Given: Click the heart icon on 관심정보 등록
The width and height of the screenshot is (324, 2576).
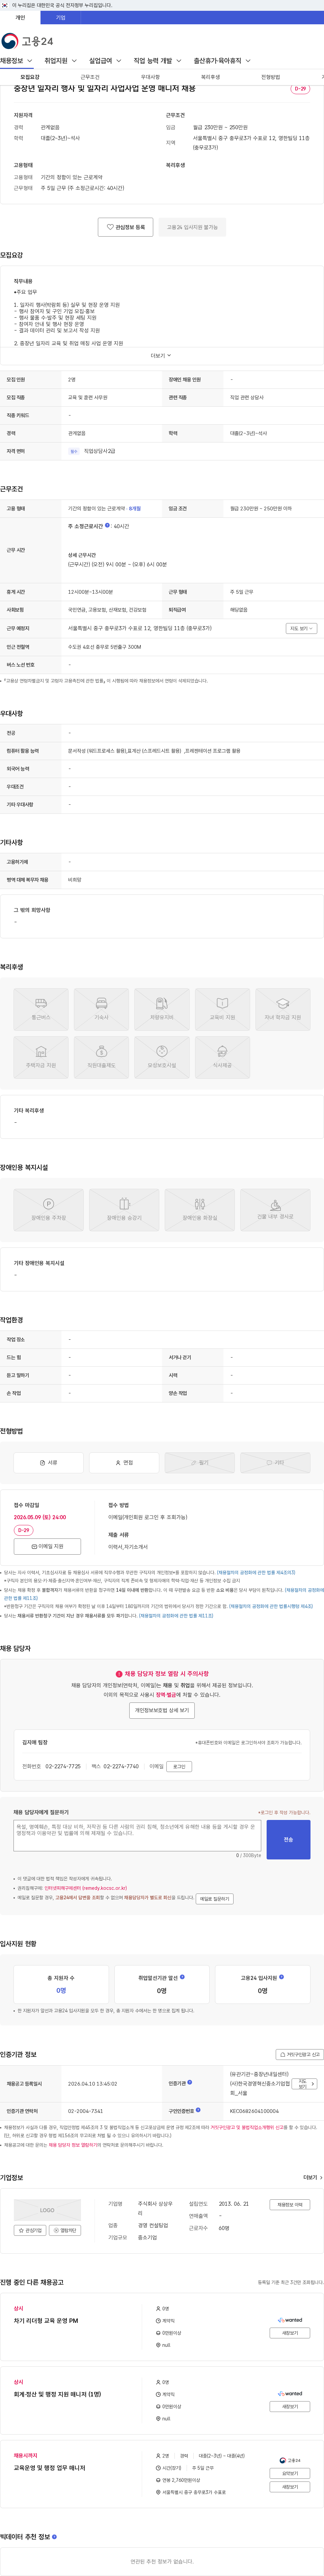Looking at the screenshot, I should [x=110, y=227].
